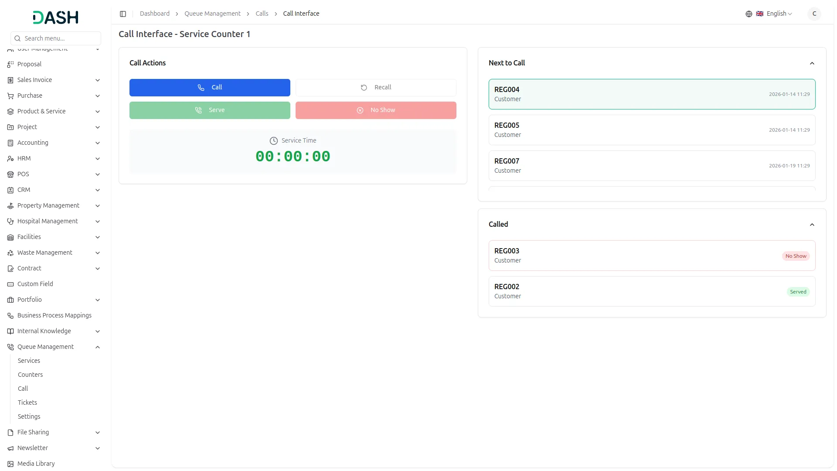Select the REG007 ticket card
This screenshot has height=471, width=837.
[652, 166]
